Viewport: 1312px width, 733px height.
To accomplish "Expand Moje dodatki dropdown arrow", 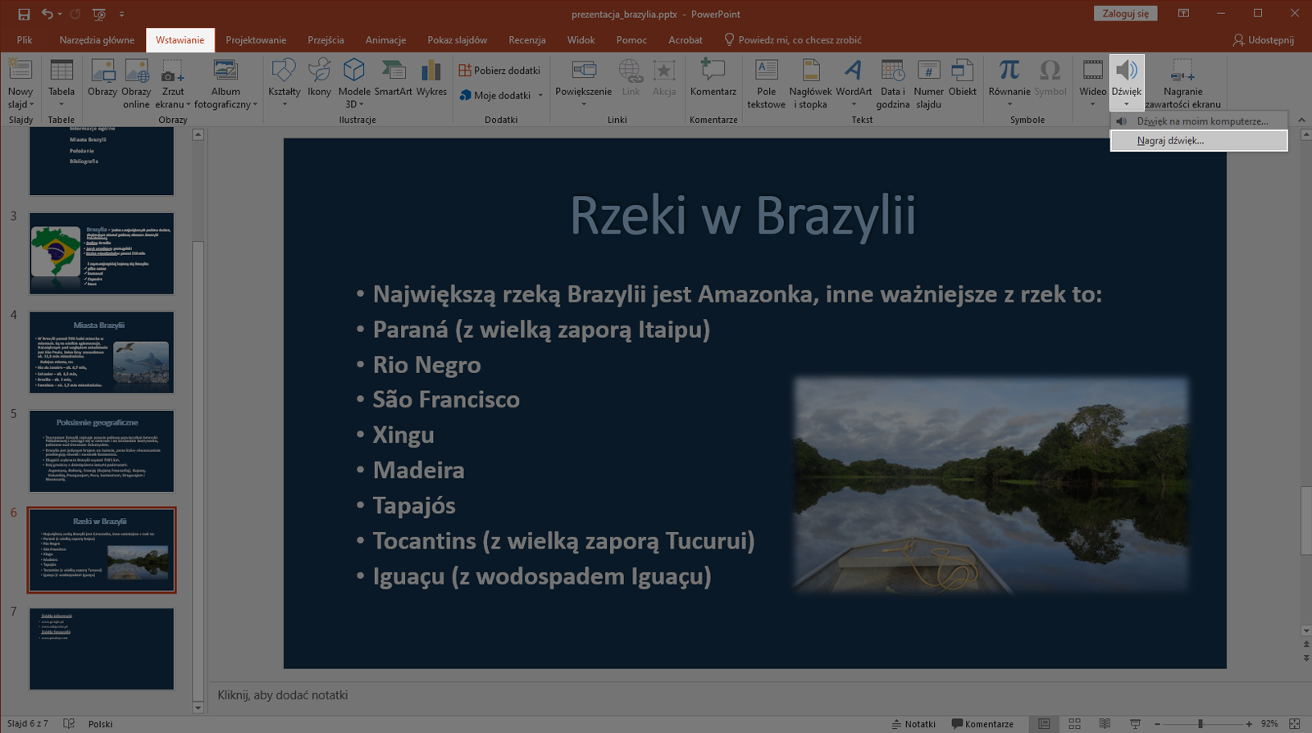I will click(x=540, y=96).
